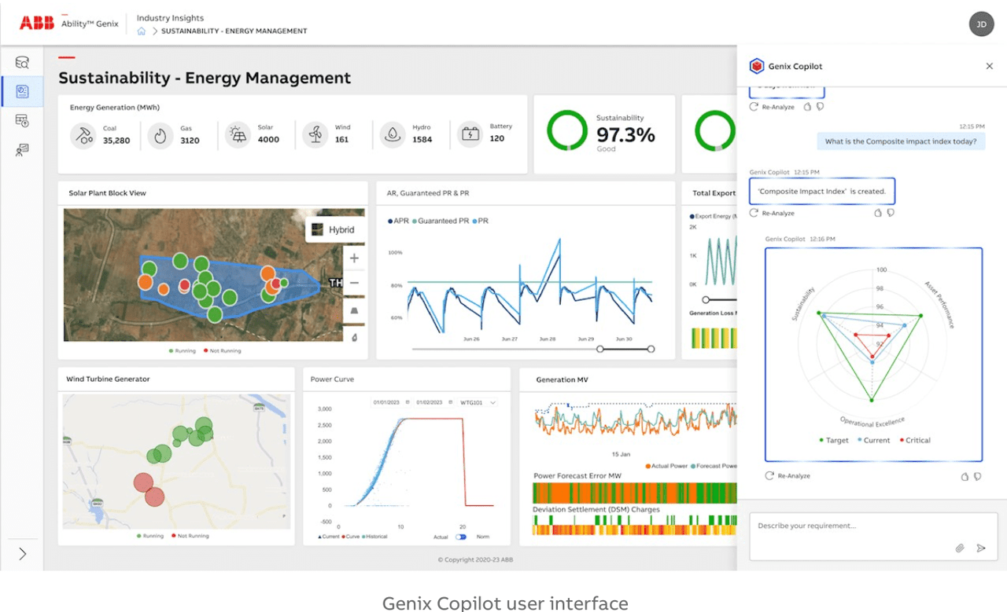Select the Solar panel icon
This screenshot has width=1007, height=612.
click(x=238, y=135)
